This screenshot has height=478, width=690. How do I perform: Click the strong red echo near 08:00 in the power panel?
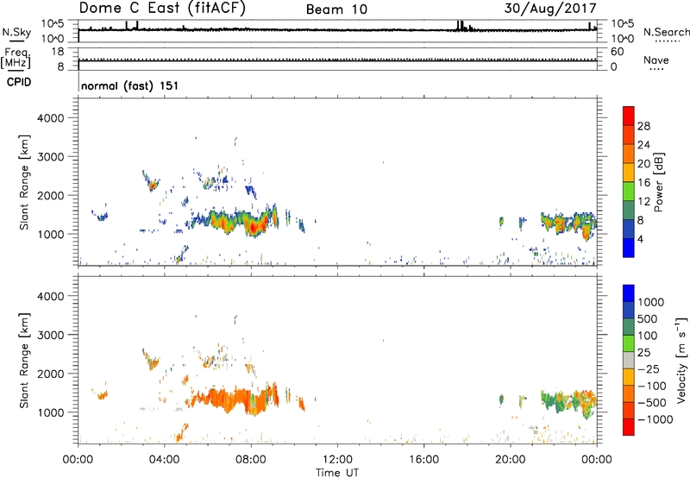pos(254,228)
